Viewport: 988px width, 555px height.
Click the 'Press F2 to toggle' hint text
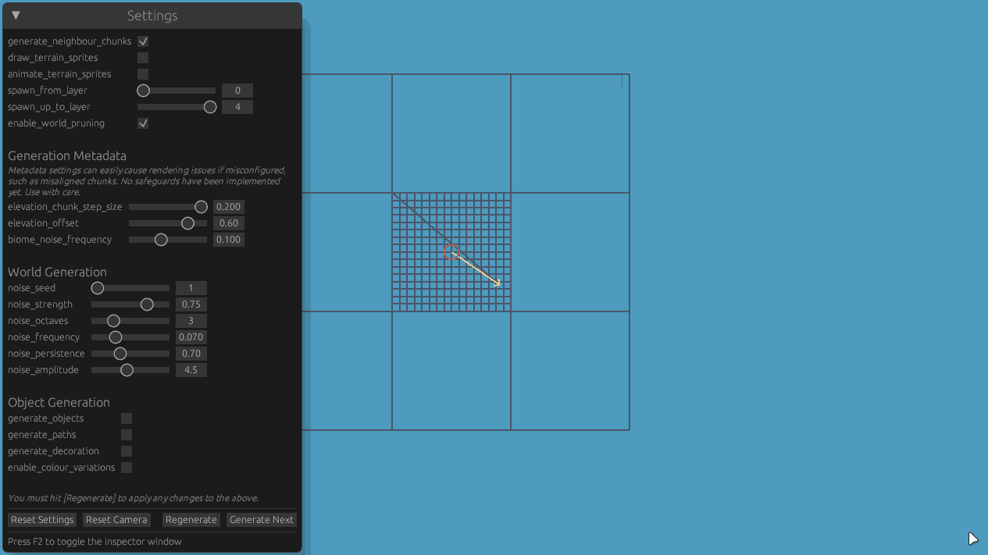(x=95, y=542)
